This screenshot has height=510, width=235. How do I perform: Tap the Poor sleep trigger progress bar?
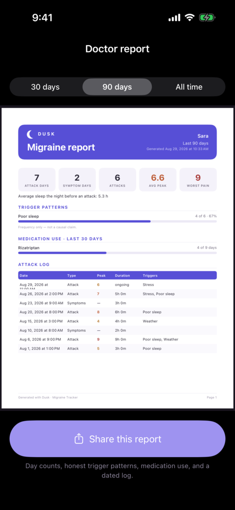point(117,221)
